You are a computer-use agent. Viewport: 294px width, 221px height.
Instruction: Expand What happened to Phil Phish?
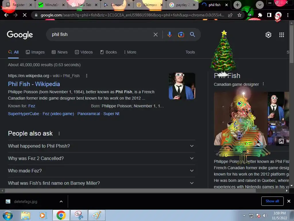101,146
